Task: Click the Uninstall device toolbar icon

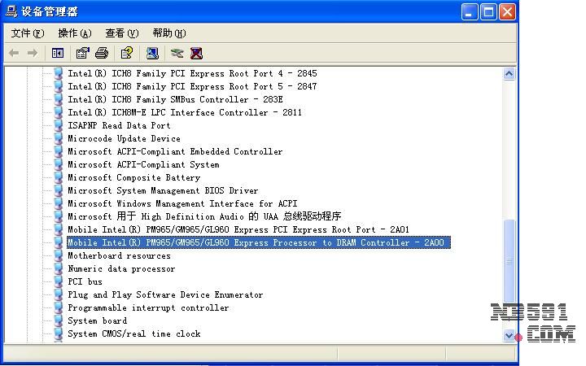Action: pos(196,53)
